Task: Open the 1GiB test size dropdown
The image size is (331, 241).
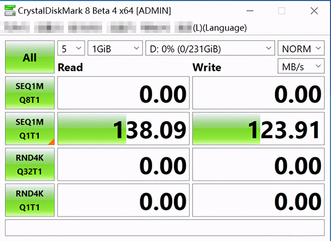Action: click(x=115, y=48)
